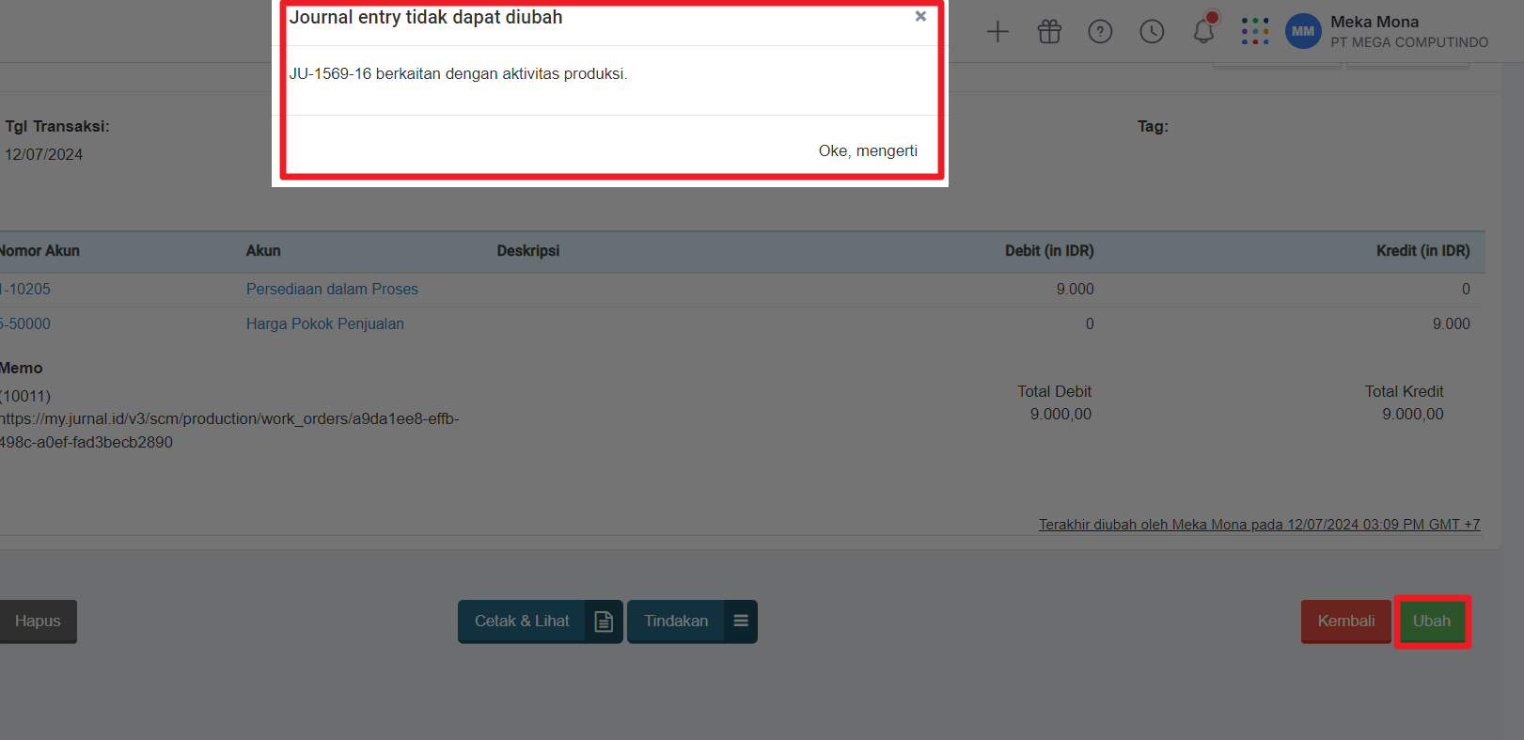Image resolution: width=1524 pixels, height=740 pixels.
Task: Open the Harga Pokok Penjualan account link
Action: (x=324, y=324)
